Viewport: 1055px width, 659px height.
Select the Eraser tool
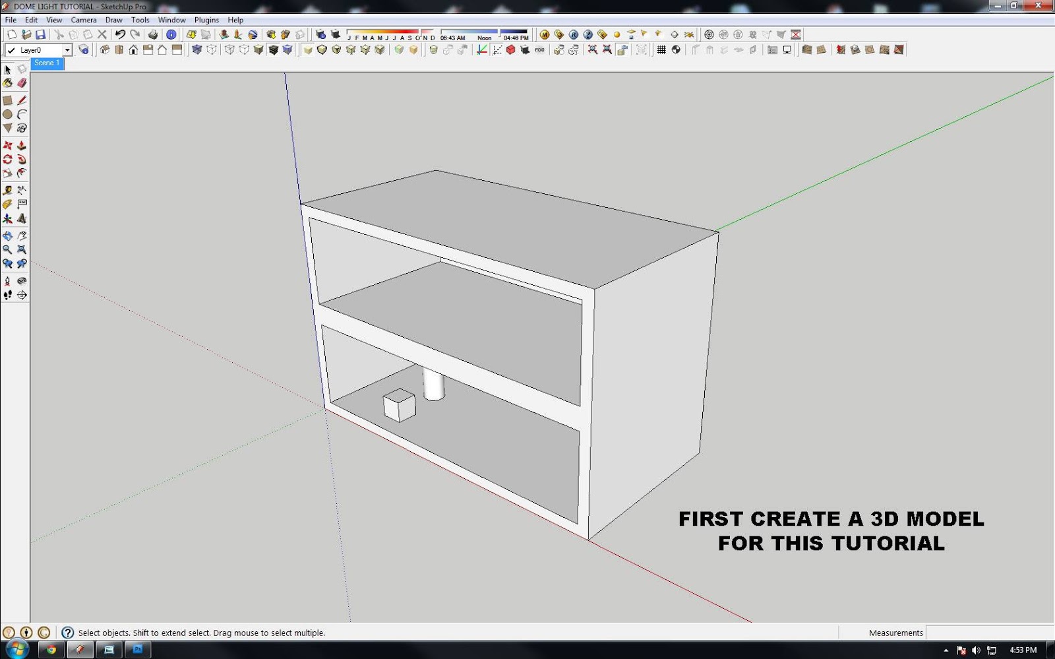pos(22,82)
